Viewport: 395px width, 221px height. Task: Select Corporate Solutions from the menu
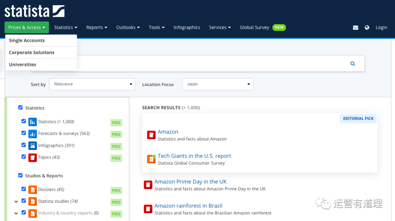(x=41, y=53)
